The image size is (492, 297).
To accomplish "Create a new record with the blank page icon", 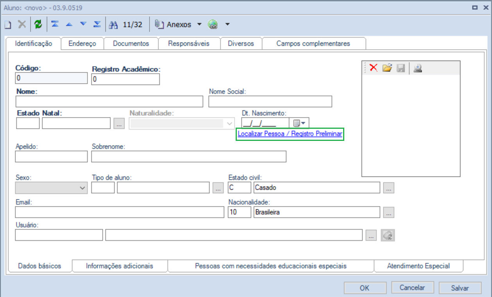I will (8, 25).
